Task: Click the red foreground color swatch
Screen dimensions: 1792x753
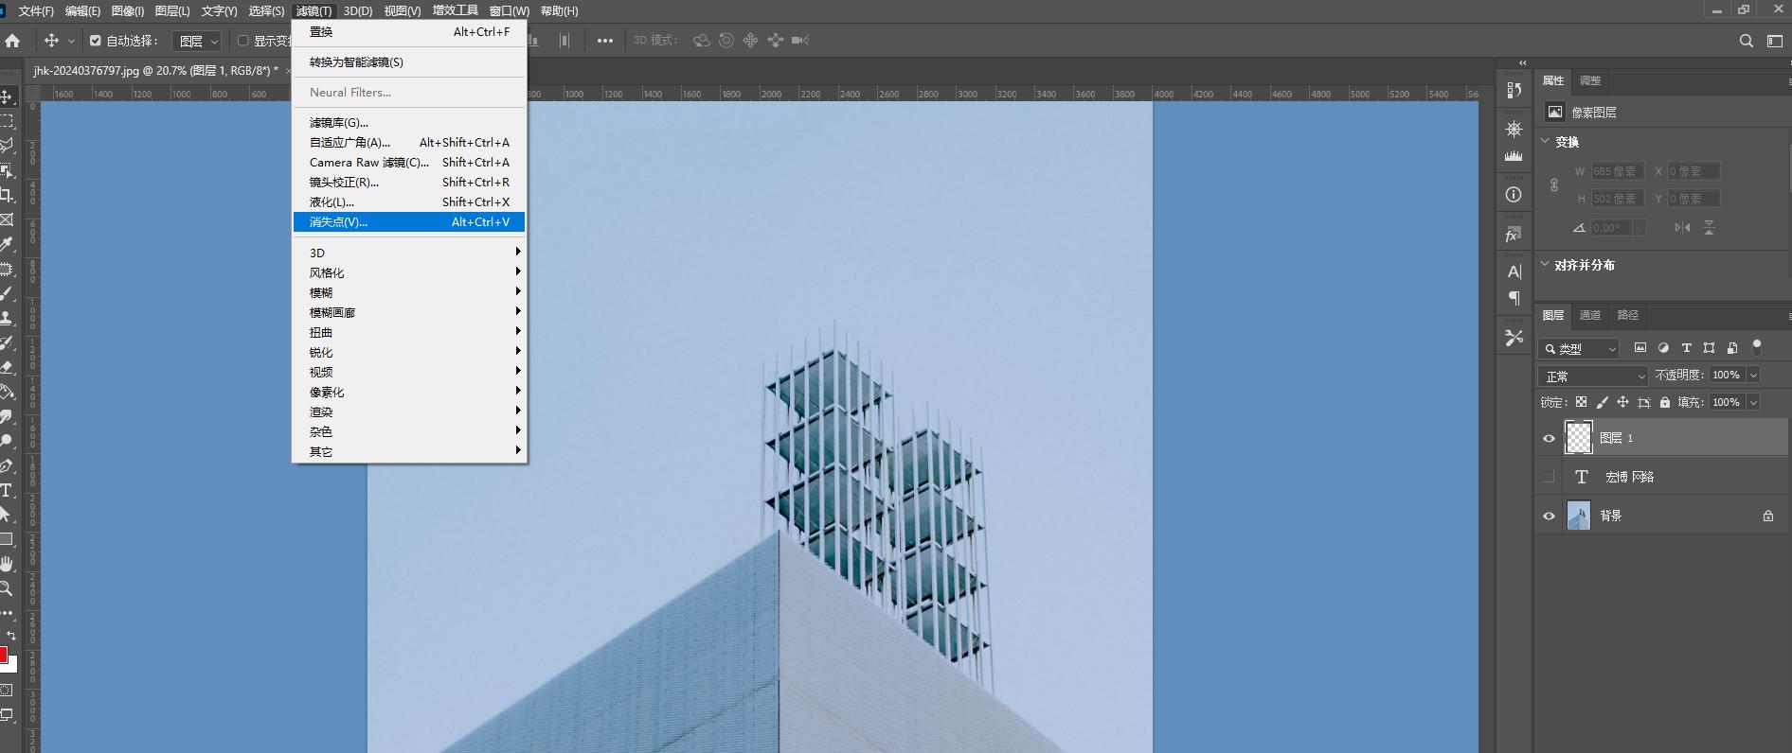Action: (3, 655)
